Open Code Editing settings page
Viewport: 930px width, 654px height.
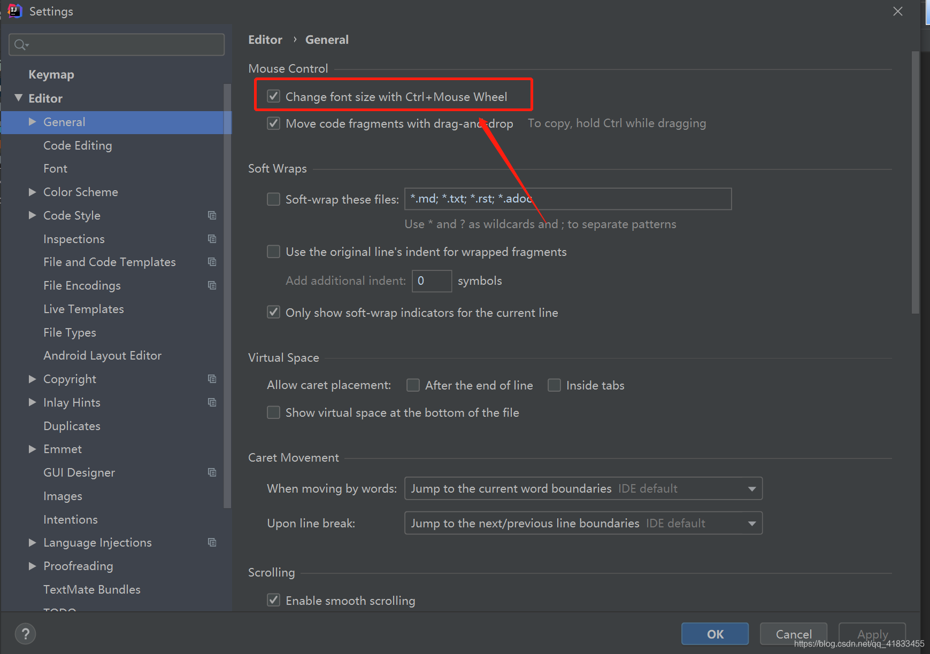click(x=78, y=145)
